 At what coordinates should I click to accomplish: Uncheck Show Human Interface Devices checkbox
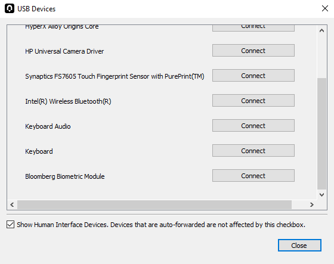[11, 225]
